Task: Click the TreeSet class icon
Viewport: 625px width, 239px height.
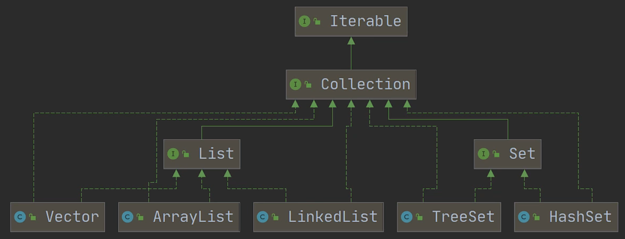Action: pos(406,217)
